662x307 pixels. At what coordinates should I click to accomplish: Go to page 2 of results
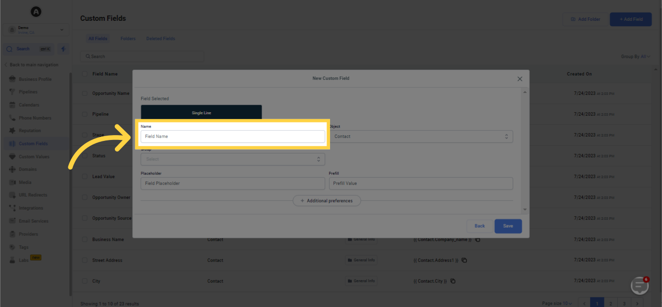[611, 304]
